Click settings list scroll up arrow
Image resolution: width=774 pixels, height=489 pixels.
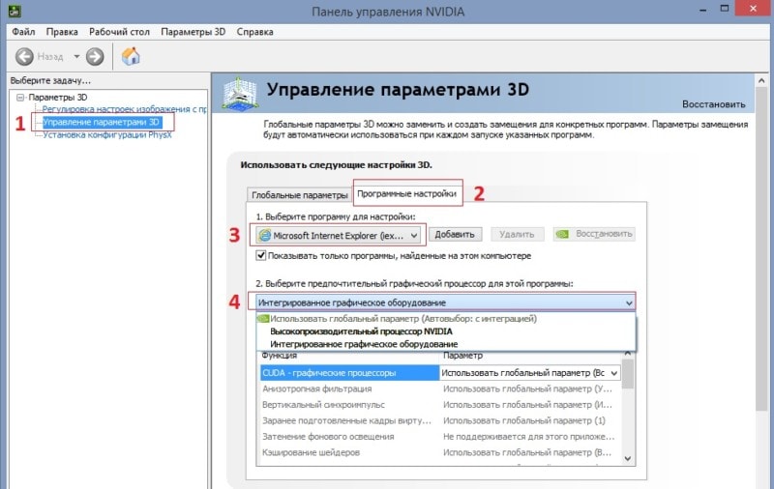(x=628, y=353)
